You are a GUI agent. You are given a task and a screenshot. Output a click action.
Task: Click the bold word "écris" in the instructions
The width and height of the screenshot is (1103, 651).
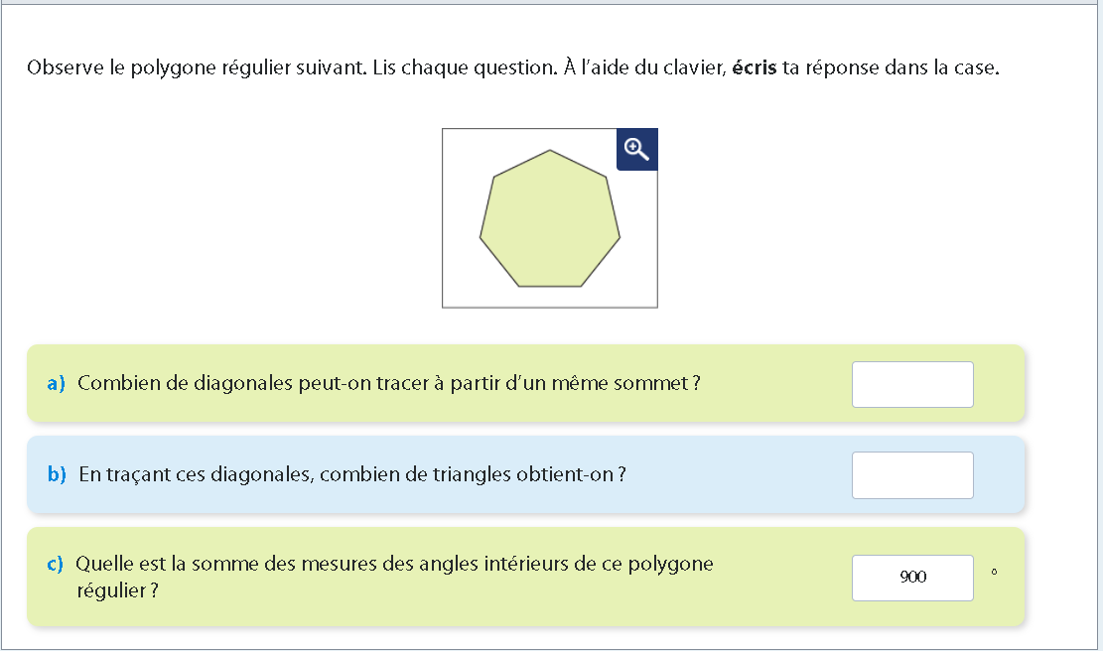click(755, 69)
